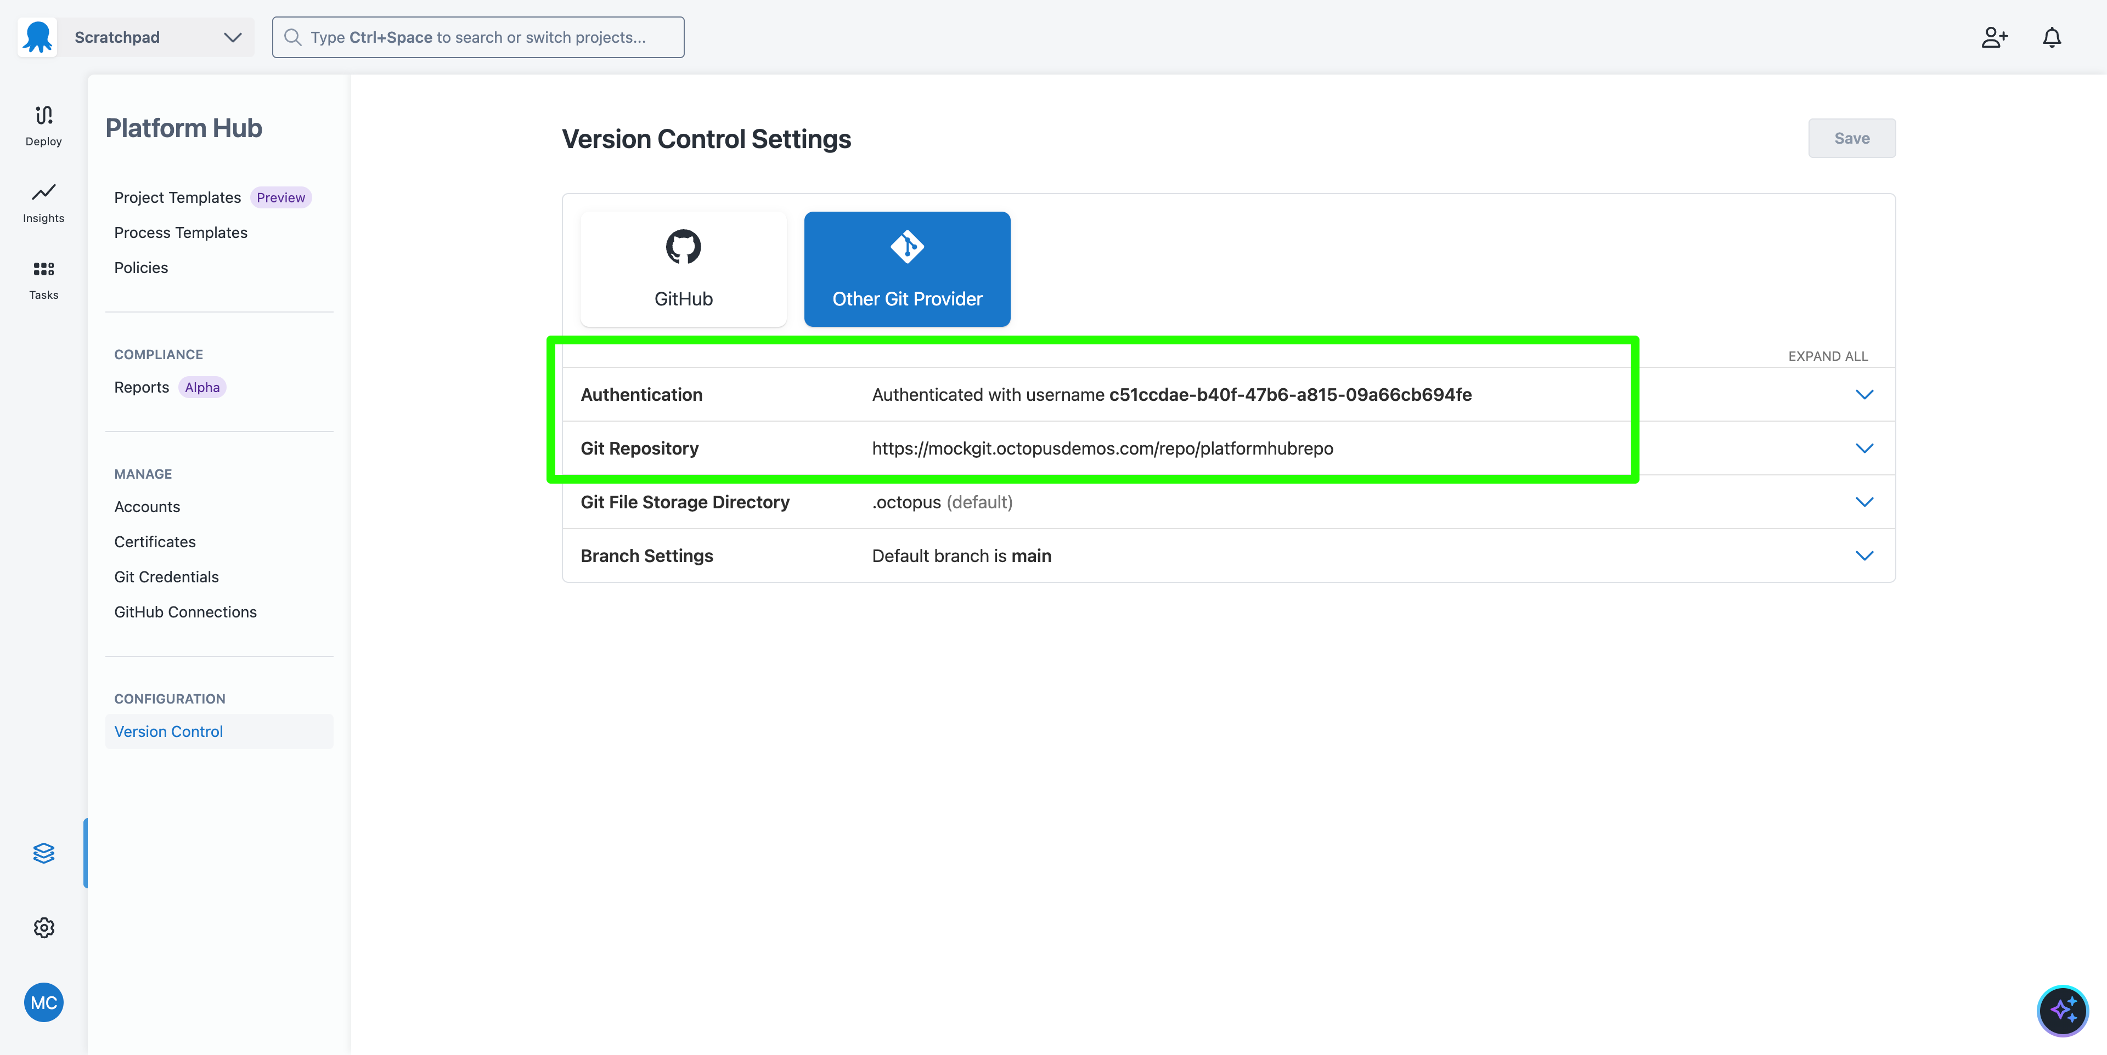Image resolution: width=2107 pixels, height=1055 pixels.
Task: Launch the AI assistant sparkle button
Action: [2062, 1010]
